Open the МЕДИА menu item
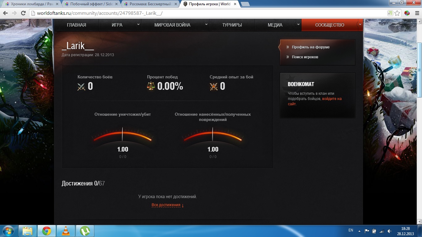The width and height of the screenshot is (422, 237). coord(275,25)
